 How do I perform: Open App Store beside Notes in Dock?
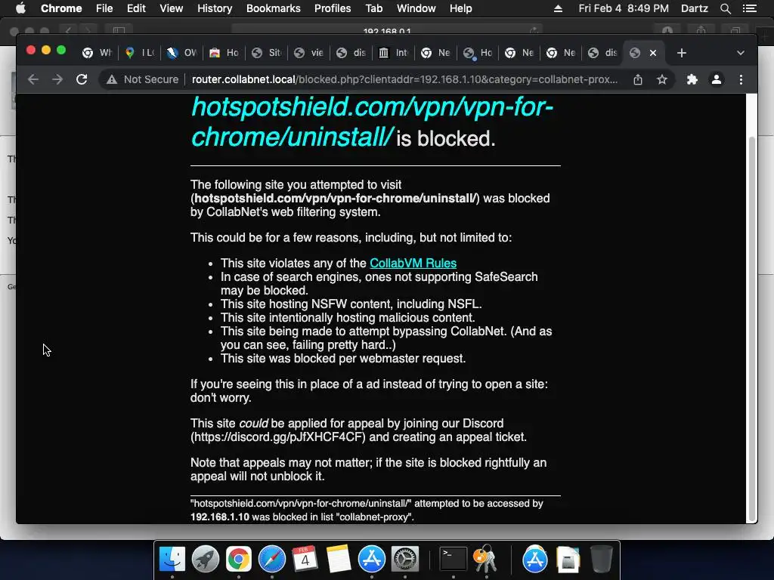(372, 560)
